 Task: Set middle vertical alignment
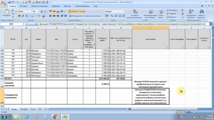(54, 11)
